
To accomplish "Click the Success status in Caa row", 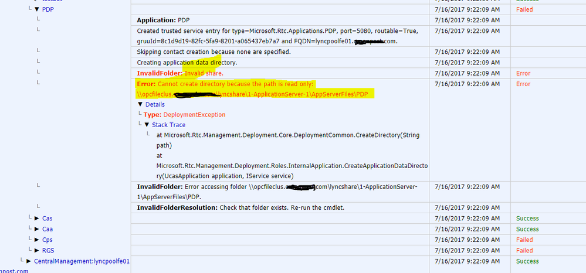I will pyautogui.click(x=527, y=229).
